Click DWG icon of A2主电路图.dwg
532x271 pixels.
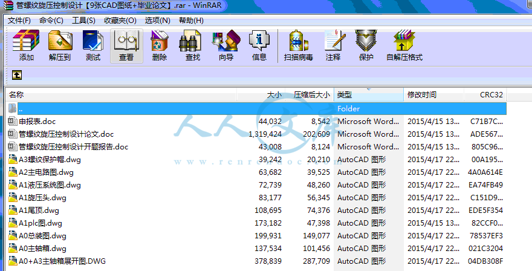tap(13, 172)
